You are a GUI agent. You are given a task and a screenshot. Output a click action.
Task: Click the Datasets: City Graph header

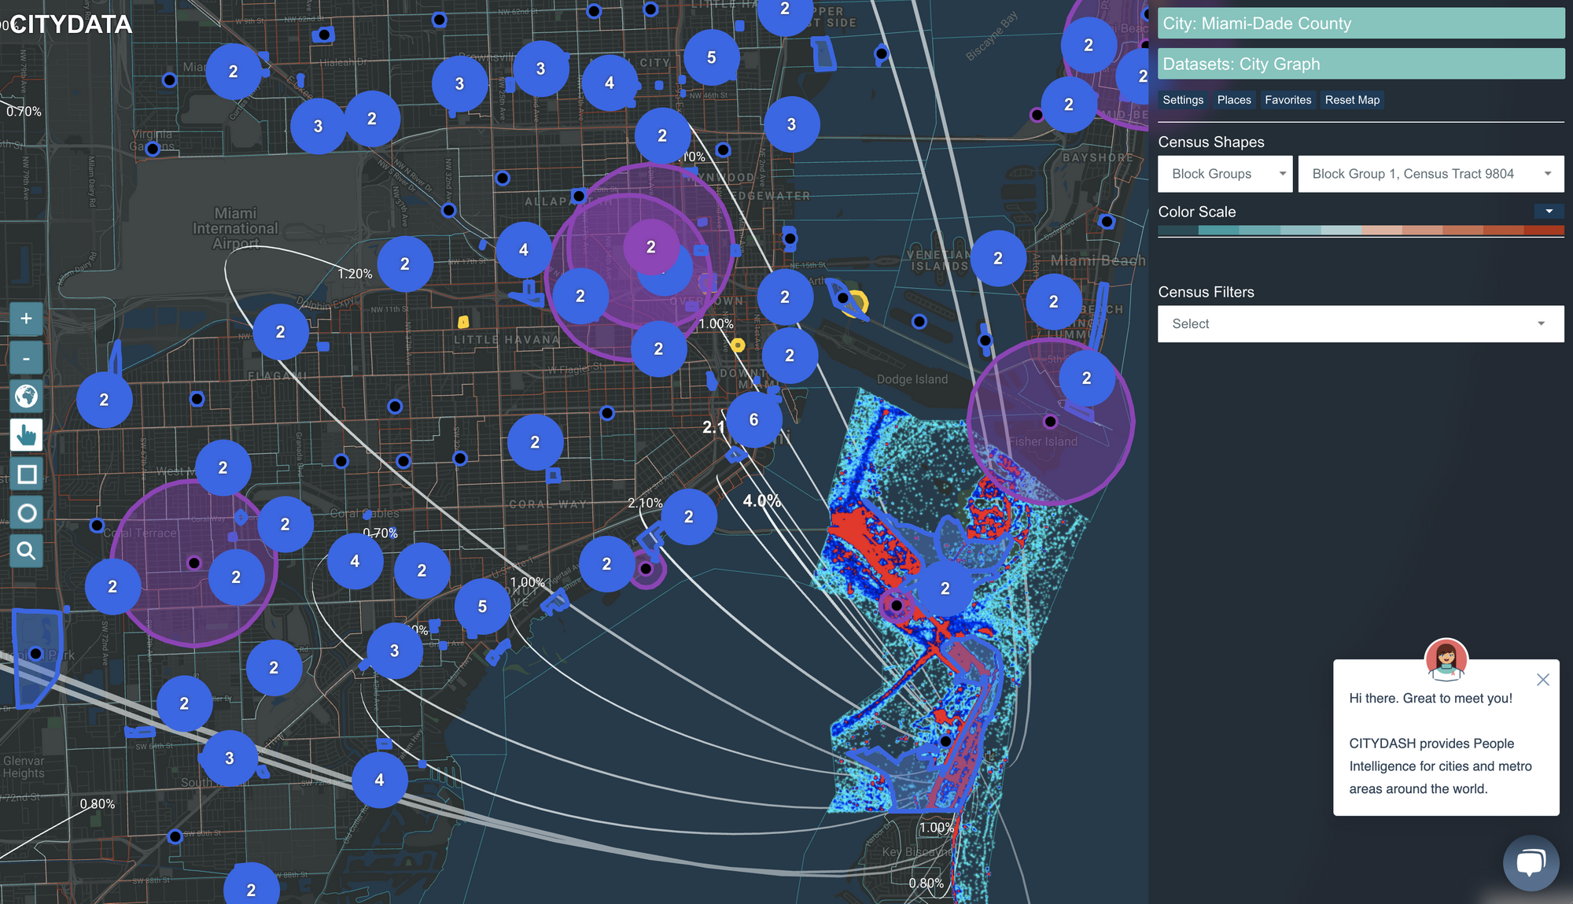point(1360,64)
